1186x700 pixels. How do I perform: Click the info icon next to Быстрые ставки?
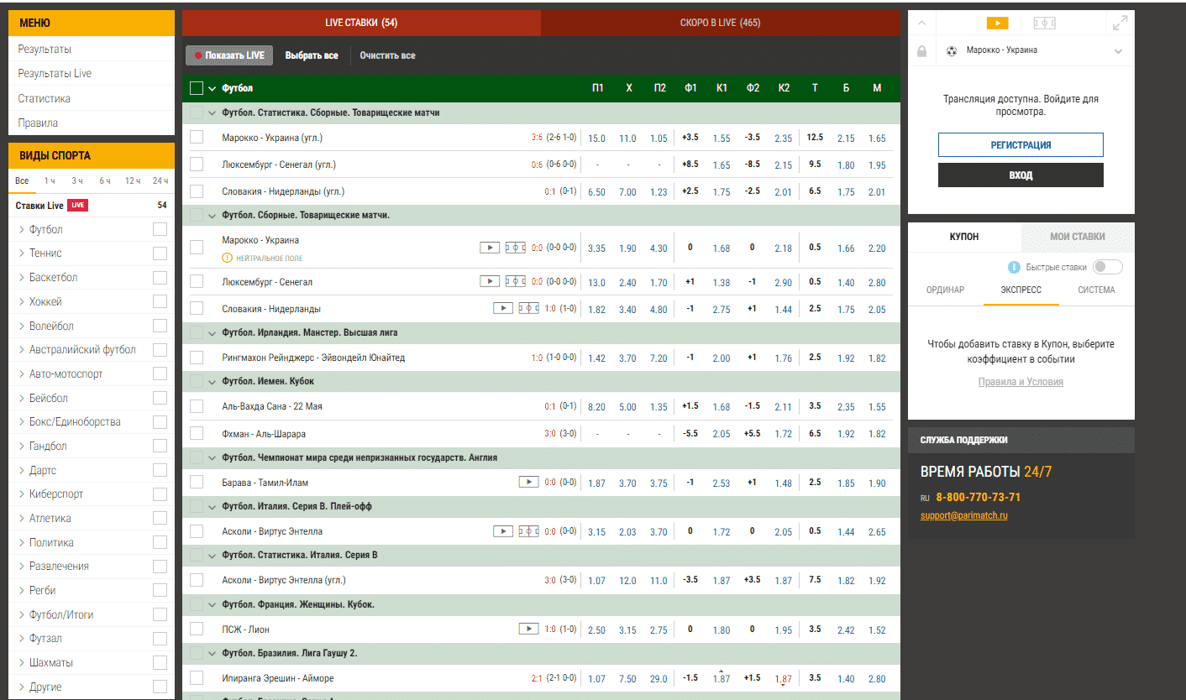click(x=1014, y=267)
